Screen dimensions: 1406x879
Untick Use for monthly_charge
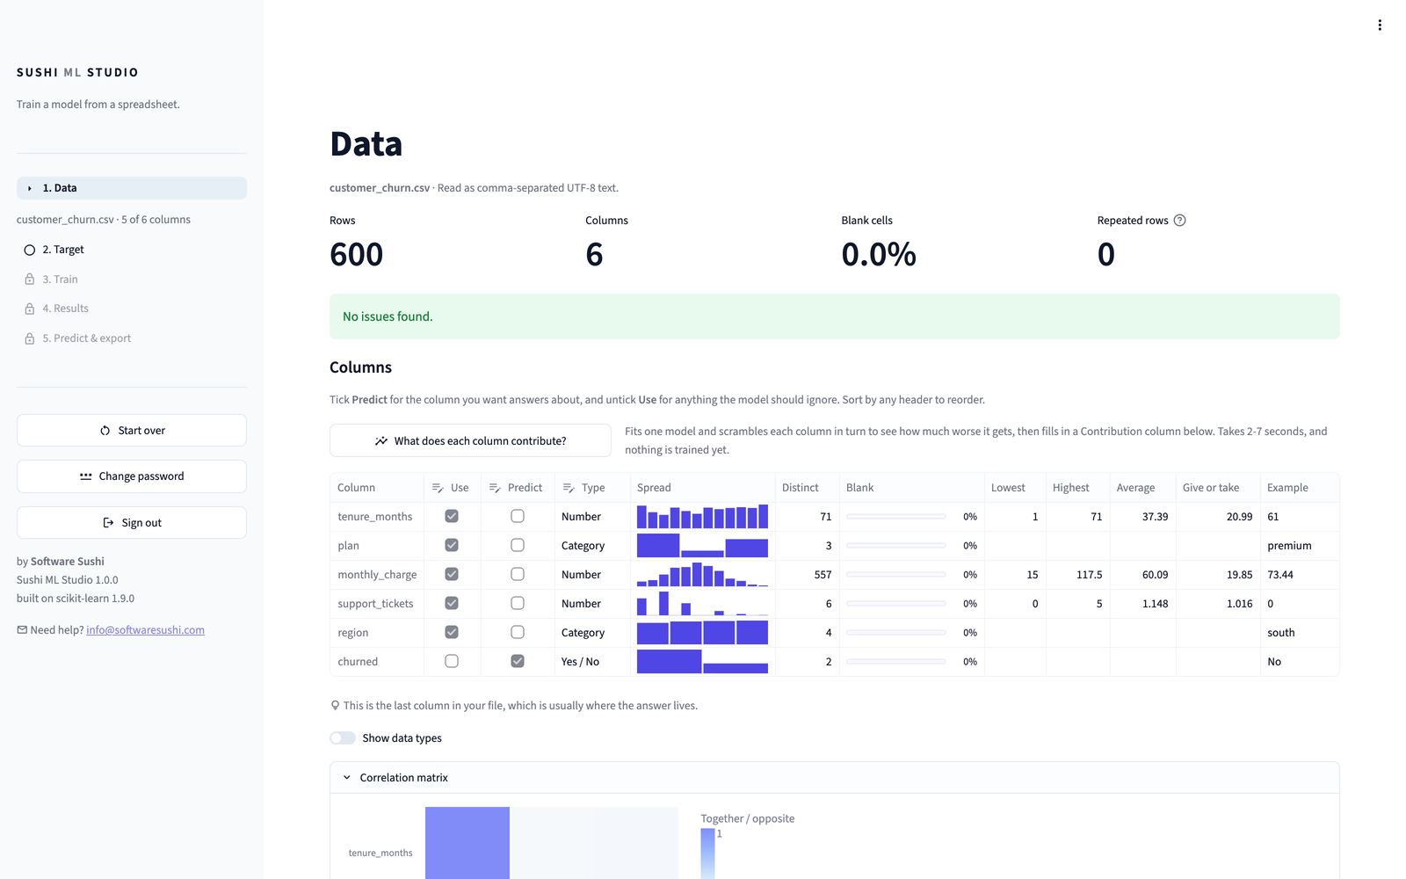(452, 575)
